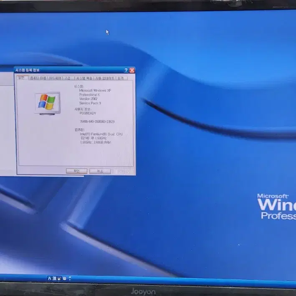Click the 'Microsoft Windows XP' text
This screenshot has width=296, height=296.
(x=95, y=91)
